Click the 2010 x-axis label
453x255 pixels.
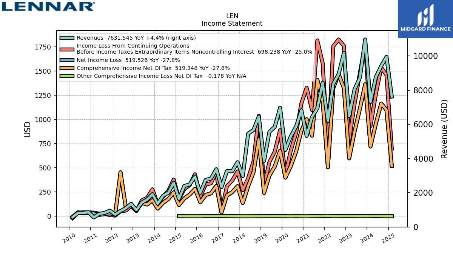point(69,238)
